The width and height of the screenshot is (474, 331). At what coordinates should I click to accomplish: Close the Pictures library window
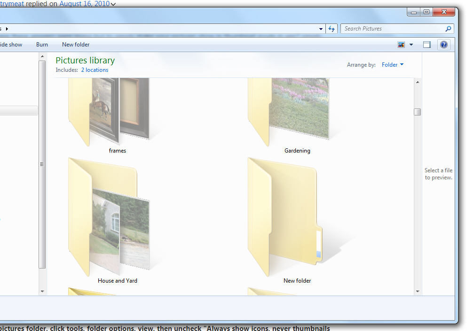(444, 12)
